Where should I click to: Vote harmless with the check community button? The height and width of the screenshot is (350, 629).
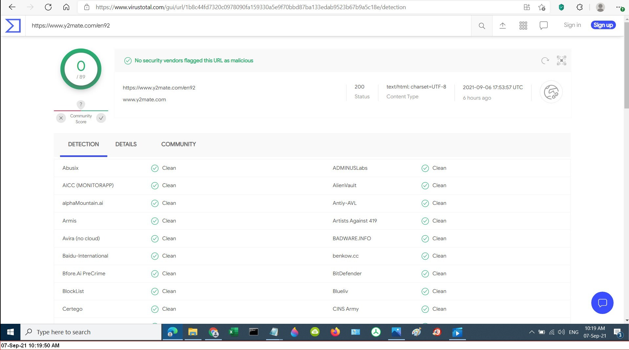101,118
